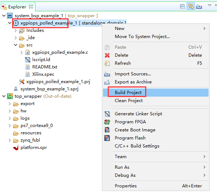Select the platform.spr file

(x=34, y=148)
